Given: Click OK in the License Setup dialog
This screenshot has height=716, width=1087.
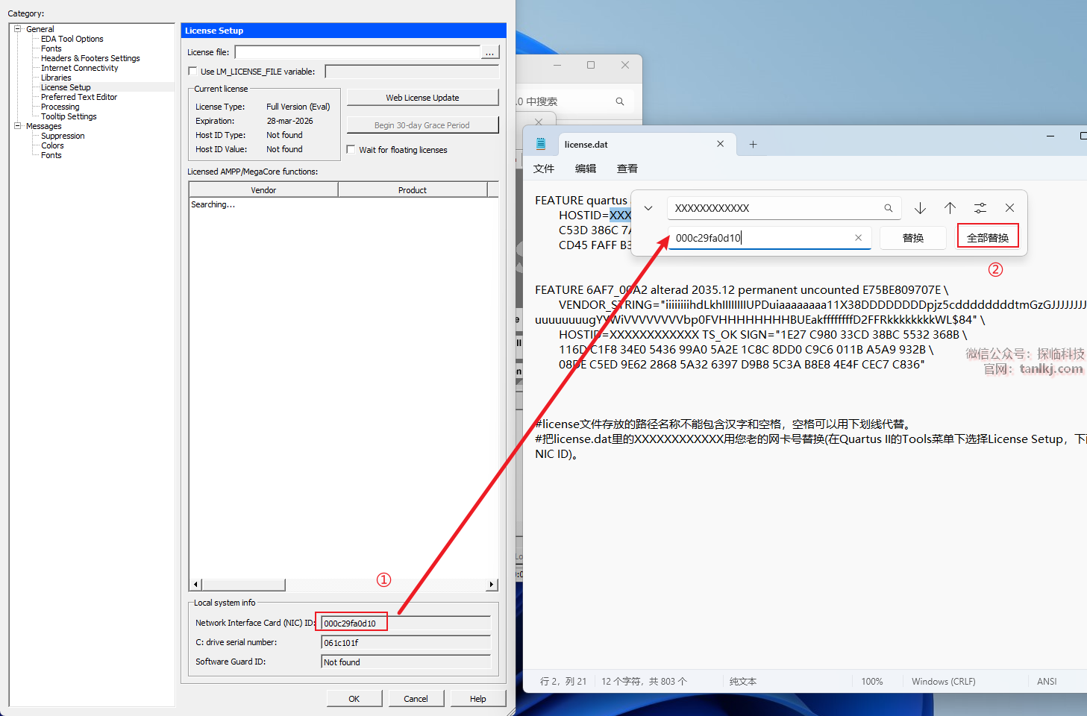Looking at the screenshot, I should click(354, 699).
